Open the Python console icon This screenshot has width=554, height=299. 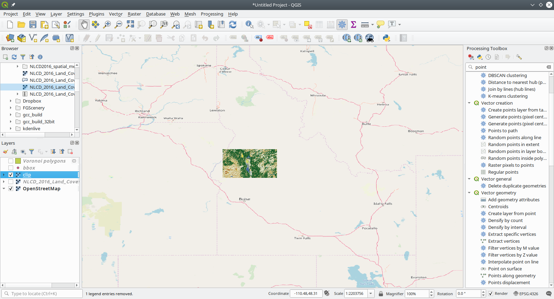coord(386,38)
